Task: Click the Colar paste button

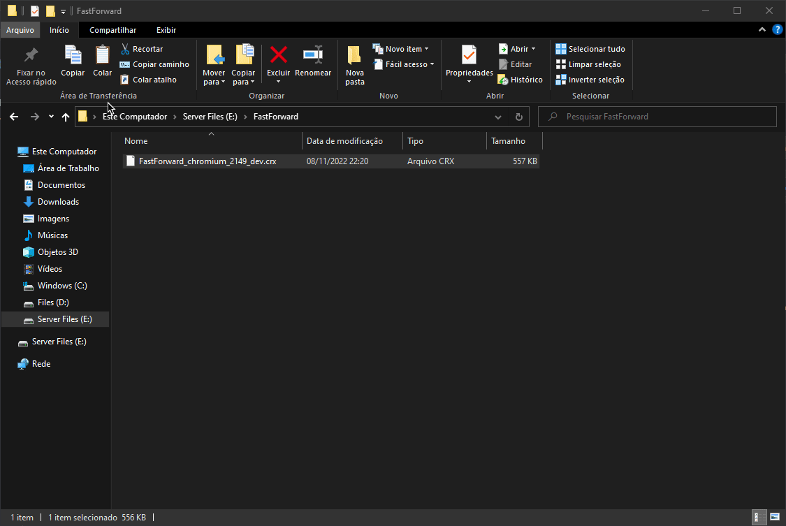Action: click(x=102, y=61)
